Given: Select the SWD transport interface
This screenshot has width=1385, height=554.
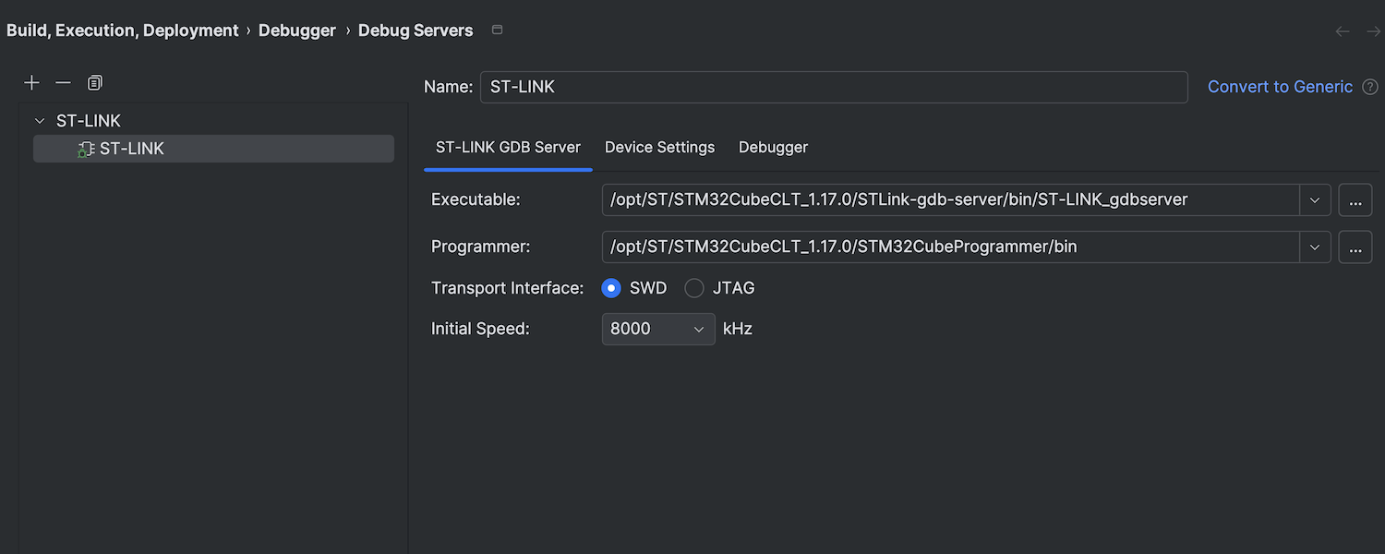Looking at the screenshot, I should 611,288.
